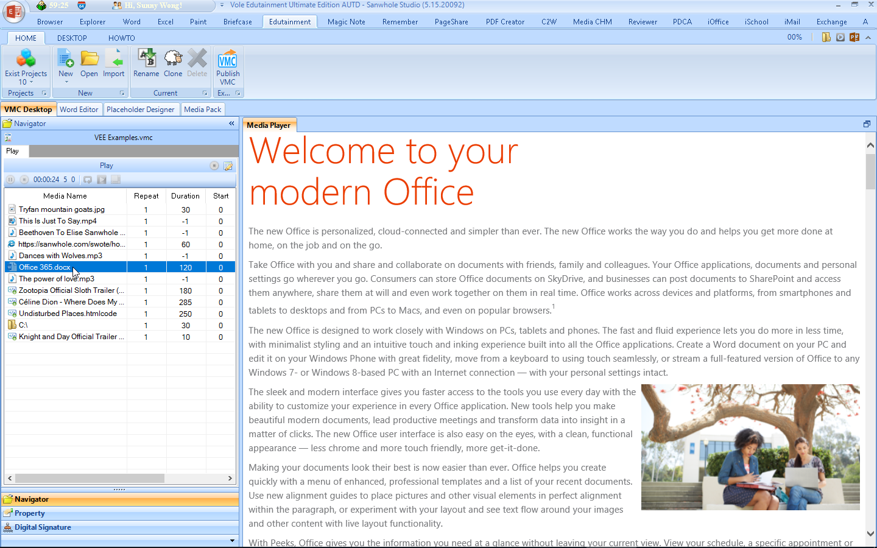Open the New button dropdown arrow

[66, 82]
